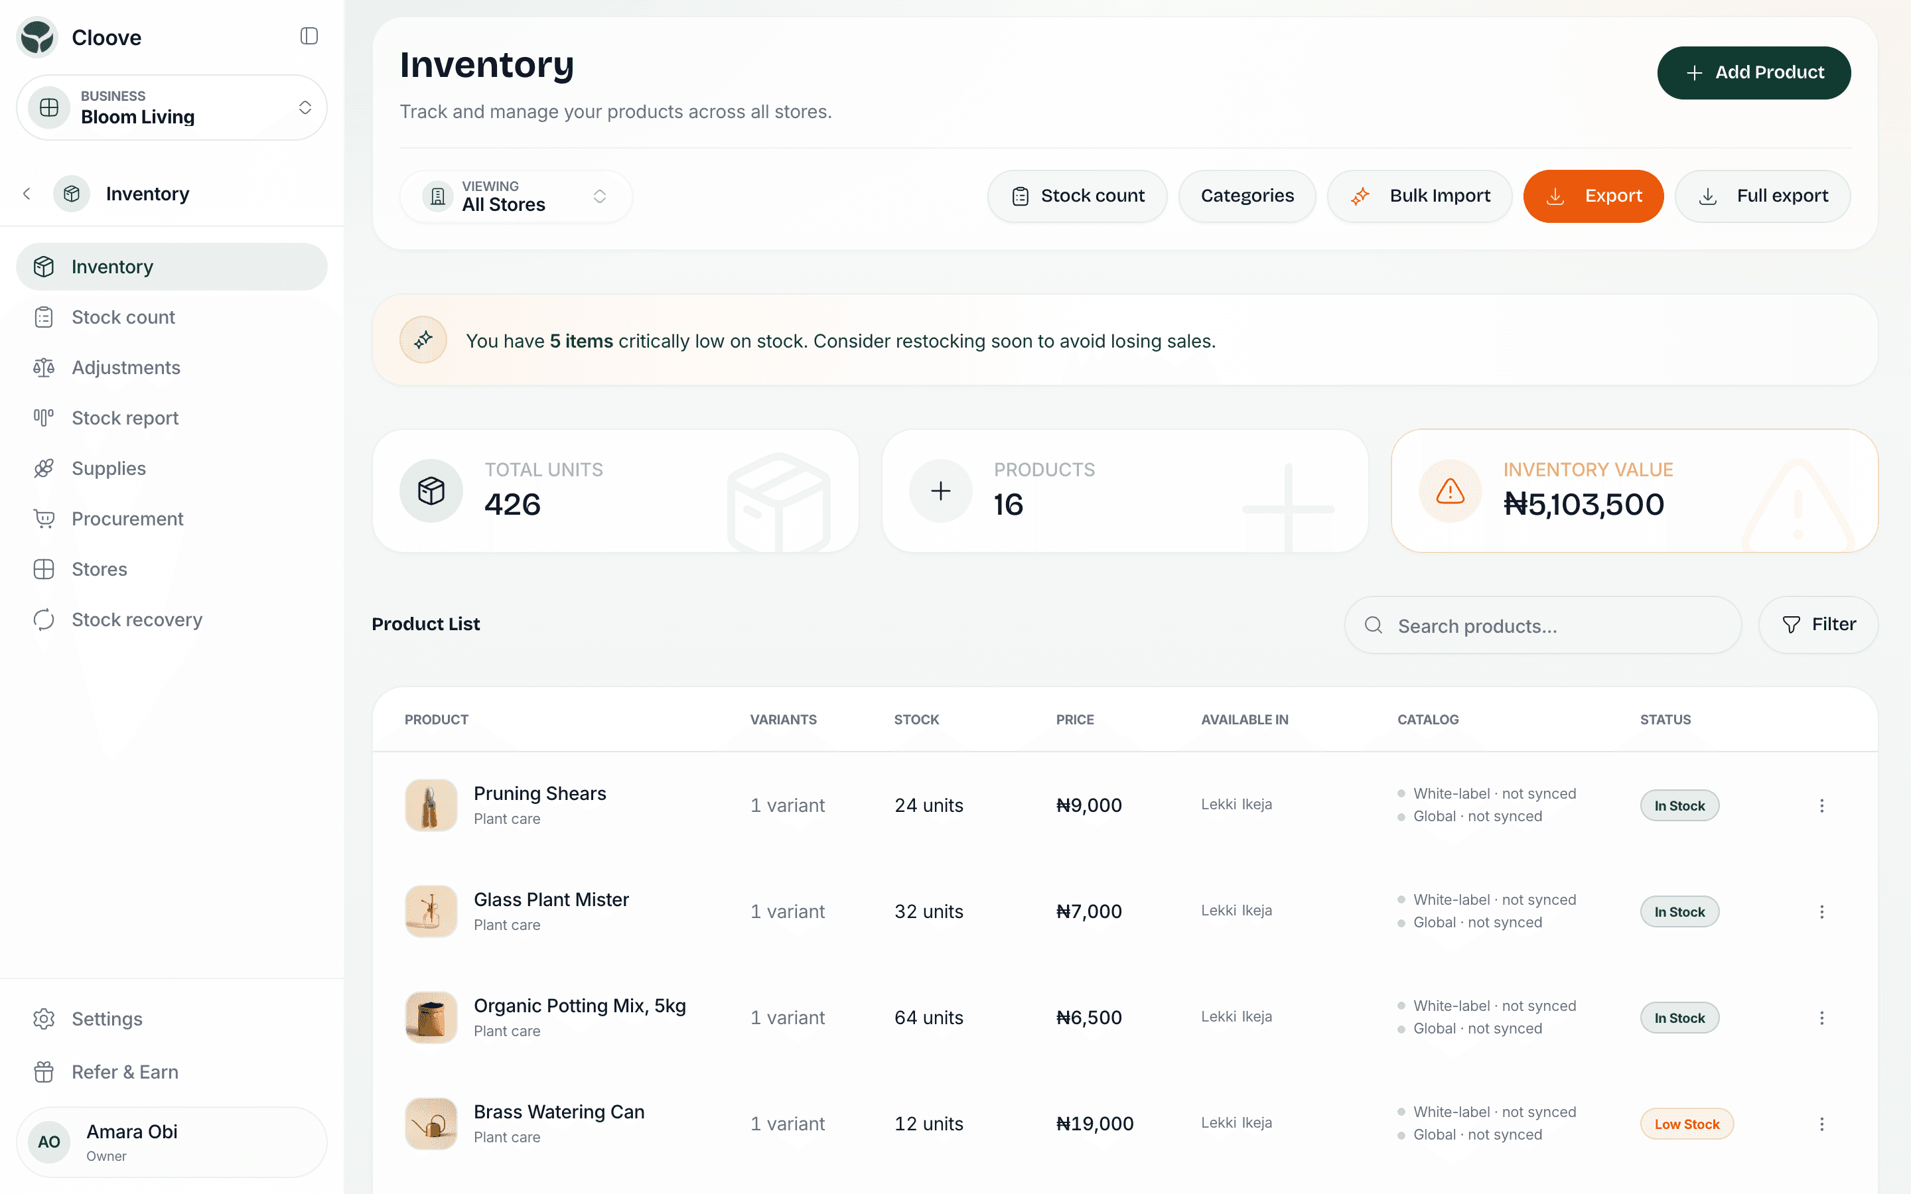Go to Stores page

171,569
